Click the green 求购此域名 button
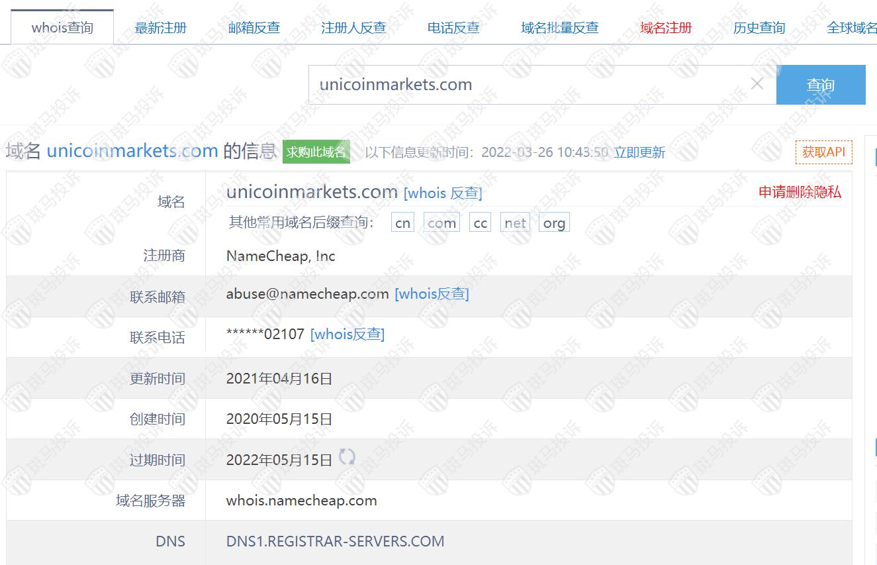 tap(316, 152)
